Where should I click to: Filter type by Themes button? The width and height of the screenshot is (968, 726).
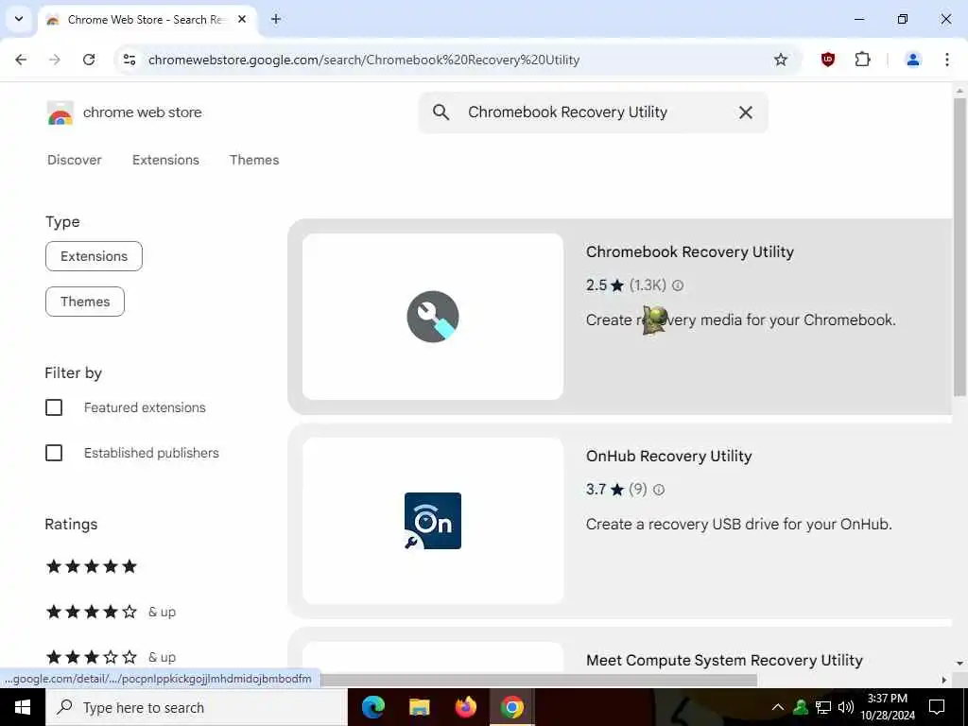[85, 302]
